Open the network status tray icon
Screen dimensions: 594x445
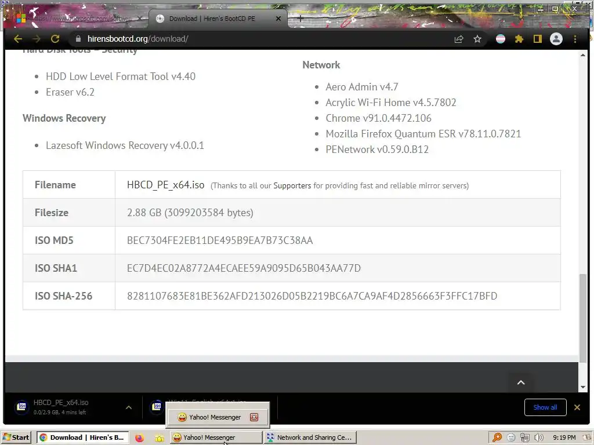tap(524, 438)
